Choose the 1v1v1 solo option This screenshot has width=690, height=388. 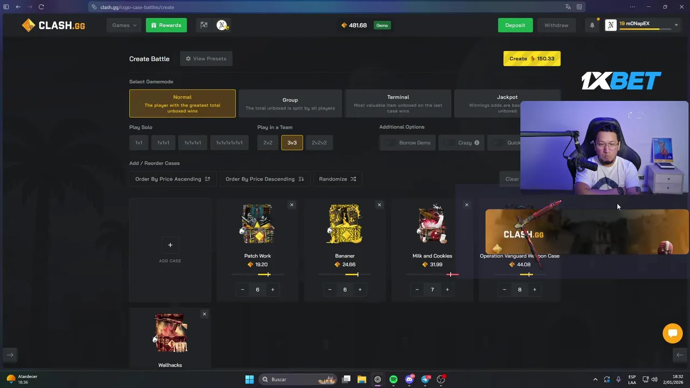point(163,143)
